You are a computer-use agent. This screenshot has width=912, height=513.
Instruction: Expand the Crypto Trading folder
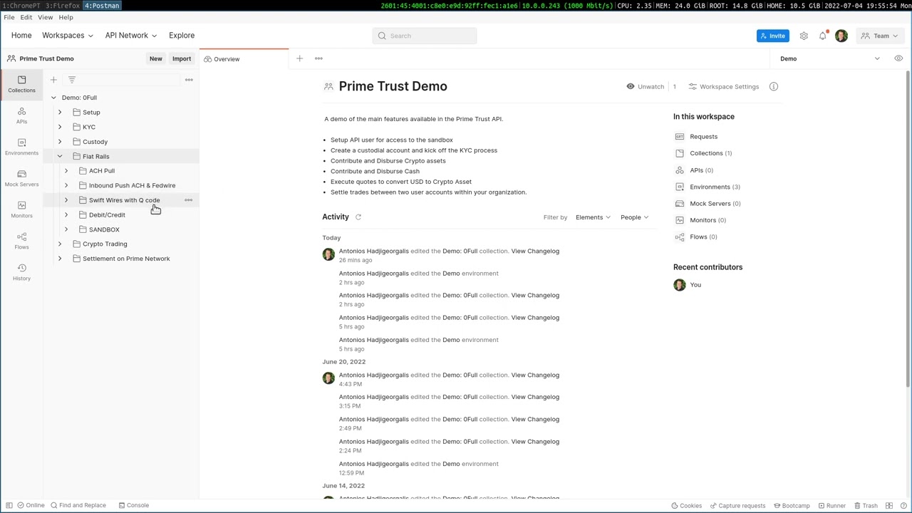60,244
